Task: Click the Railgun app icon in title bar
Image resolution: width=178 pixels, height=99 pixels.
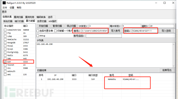Action: (4, 3)
